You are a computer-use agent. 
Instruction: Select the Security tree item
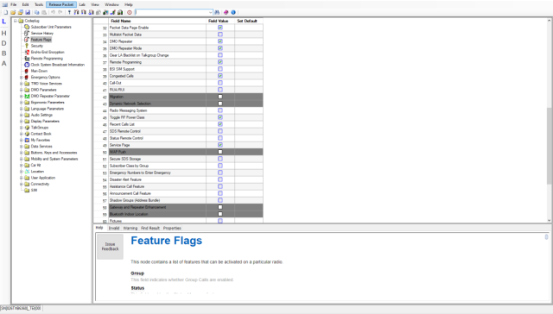coord(36,46)
